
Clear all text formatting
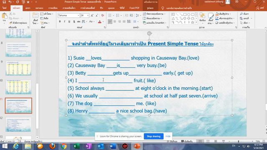(103, 15)
